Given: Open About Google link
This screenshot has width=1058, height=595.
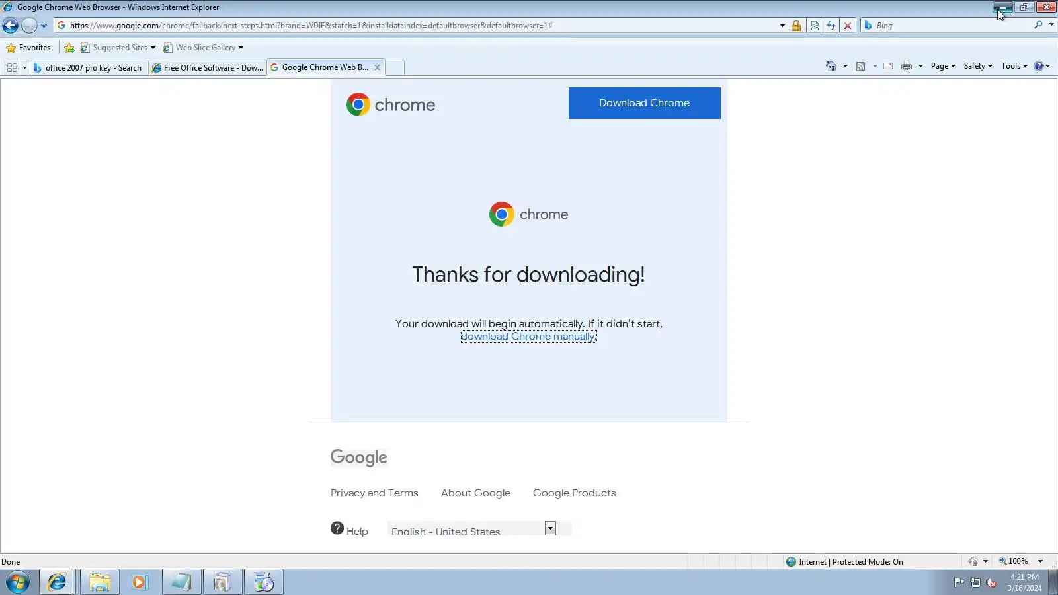Looking at the screenshot, I should point(475,493).
